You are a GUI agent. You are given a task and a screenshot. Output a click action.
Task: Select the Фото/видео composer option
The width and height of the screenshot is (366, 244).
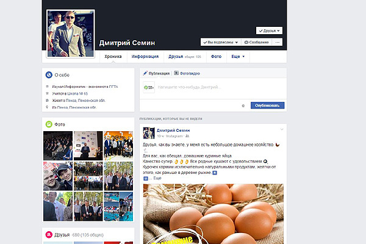(187, 73)
